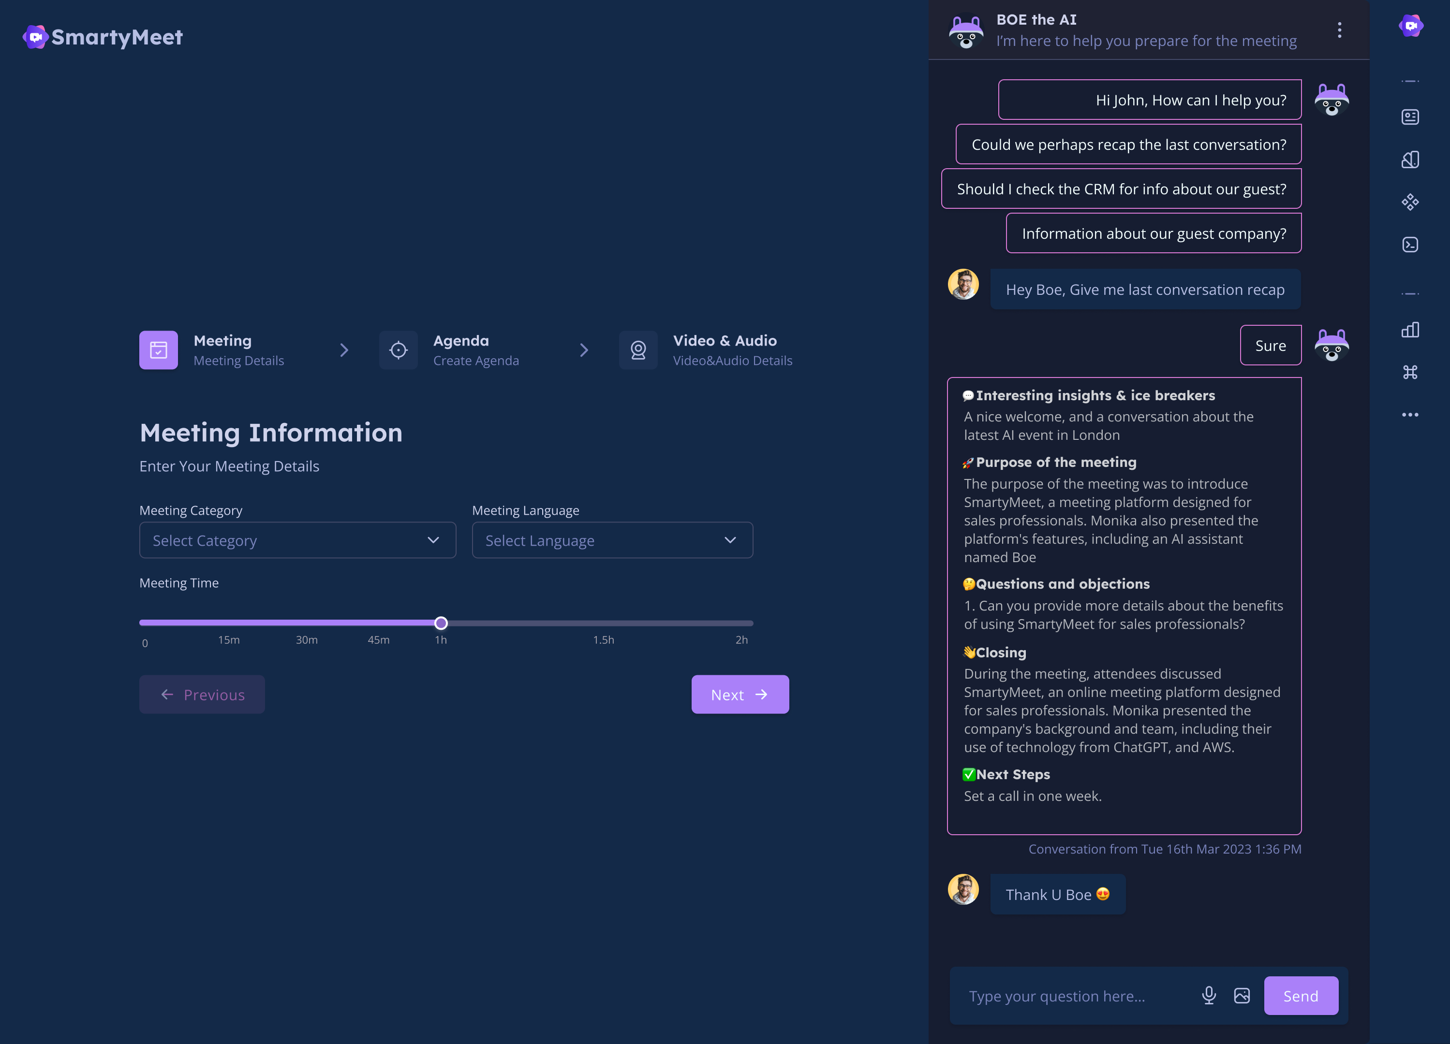Click the 'Meeting Language' label
This screenshot has width=1450, height=1044.
(x=526, y=510)
